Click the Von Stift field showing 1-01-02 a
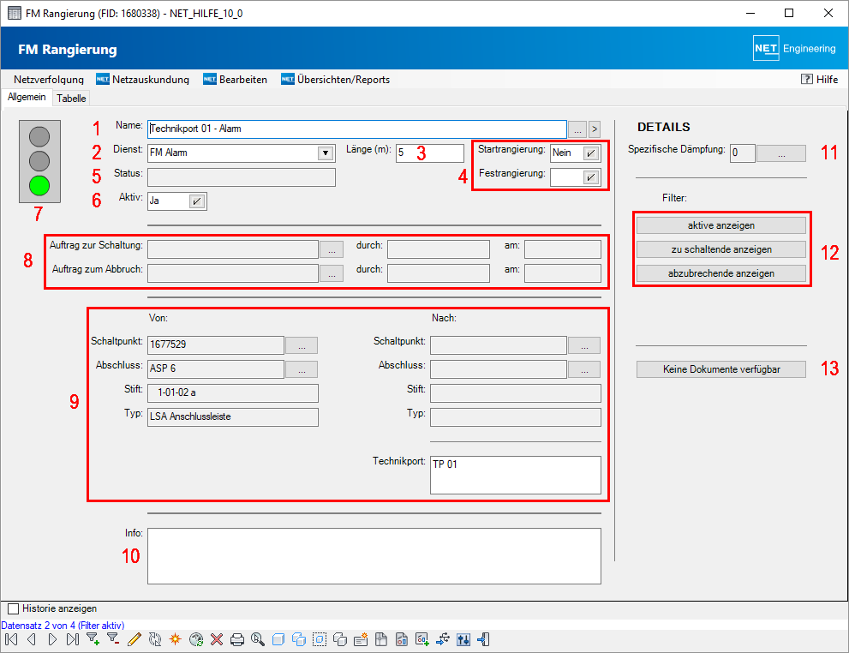Screen dimensions: 849x653 click(233, 393)
